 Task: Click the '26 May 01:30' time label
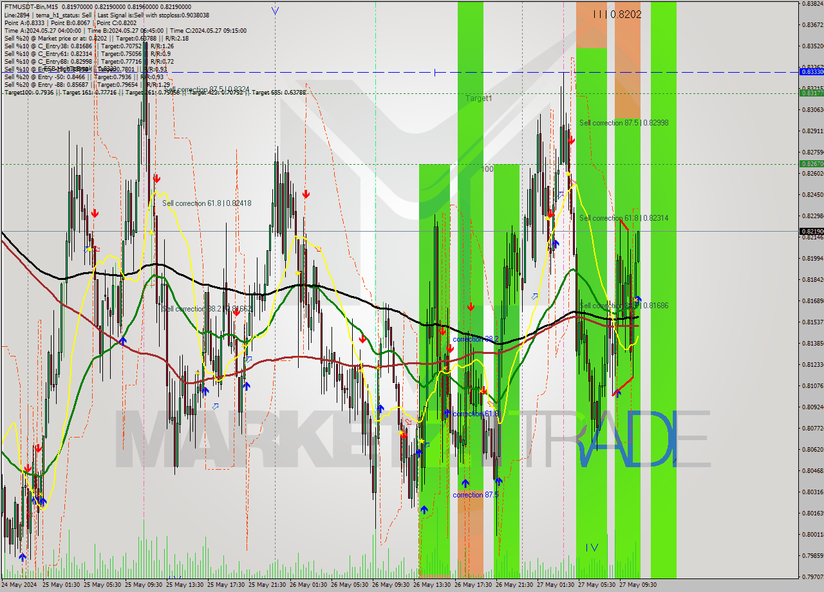[x=308, y=585]
